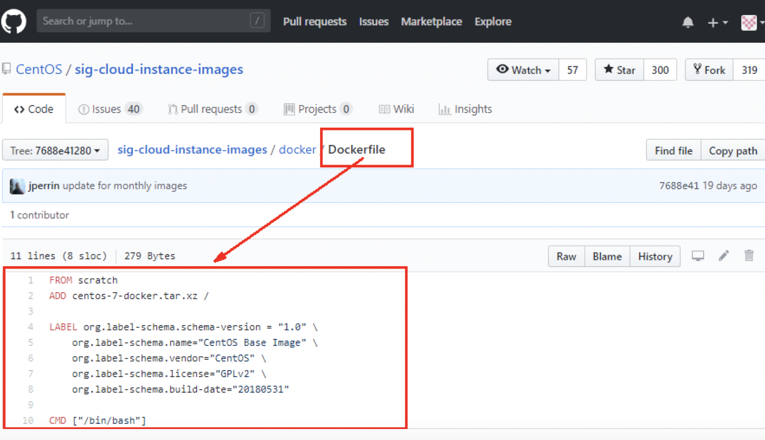Click the name="CentOS Base Image" line
Screen dimensions: 765x440
point(195,342)
